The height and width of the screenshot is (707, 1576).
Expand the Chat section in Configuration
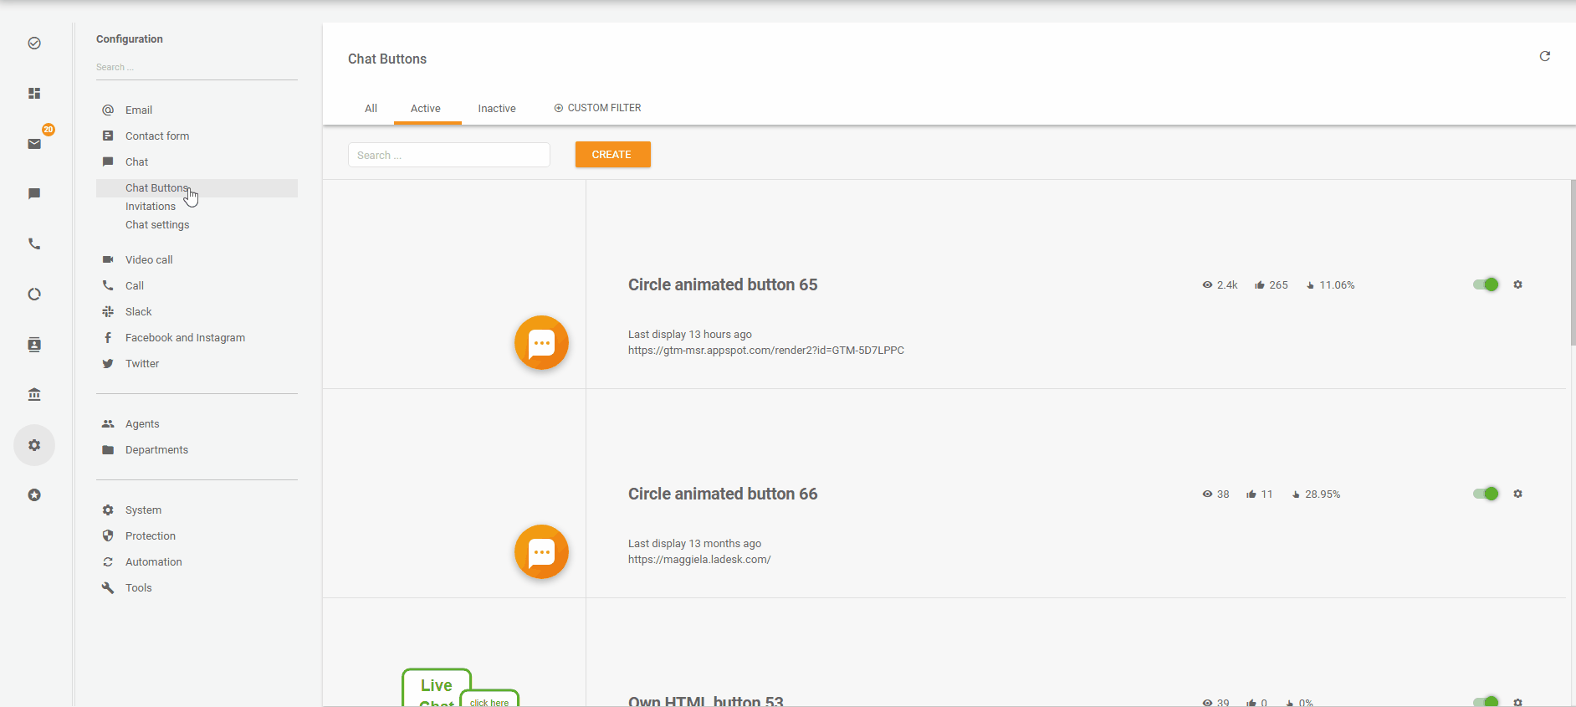[137, 162]
